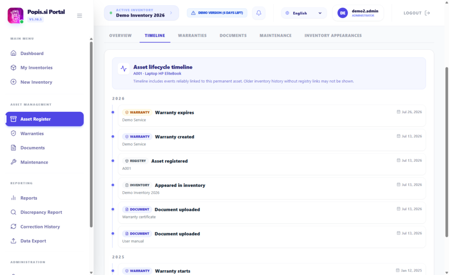Open Discrepancy Report sidebar entry
449x275 pixels.
45,212
